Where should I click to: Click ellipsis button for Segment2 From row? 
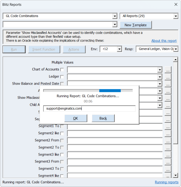(168, 141)
